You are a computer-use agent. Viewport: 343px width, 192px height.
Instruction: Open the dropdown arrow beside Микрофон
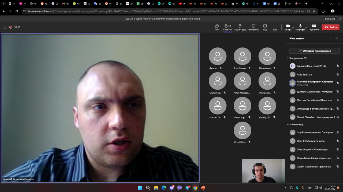306,27
